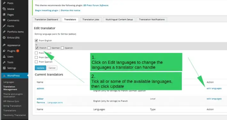This screenshot has height=120, width=227.
Task: Click edit languages for the admin translator
Action: (214, 88)
